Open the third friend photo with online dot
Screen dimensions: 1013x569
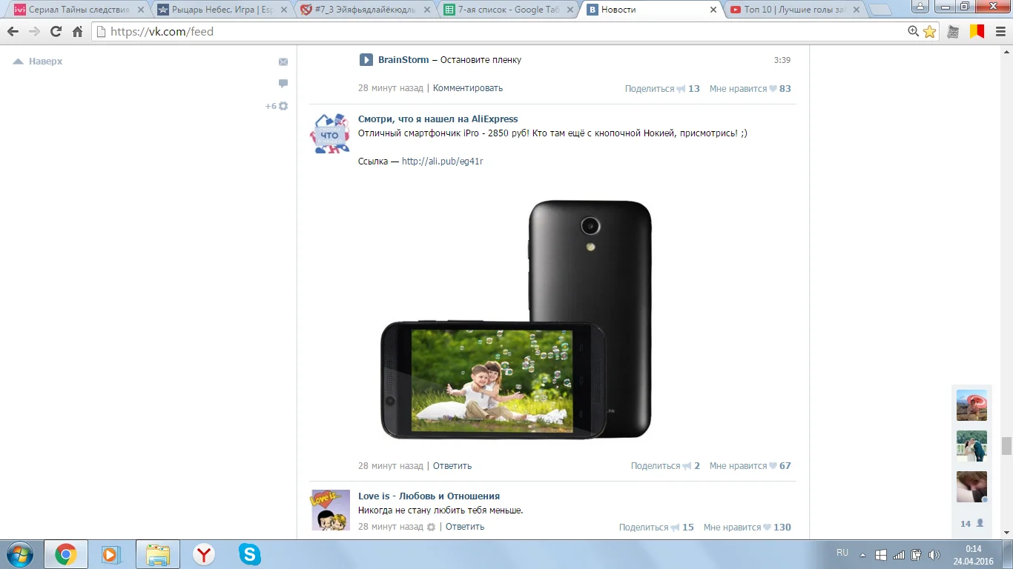pyautogui.click(x=971, y=487)
